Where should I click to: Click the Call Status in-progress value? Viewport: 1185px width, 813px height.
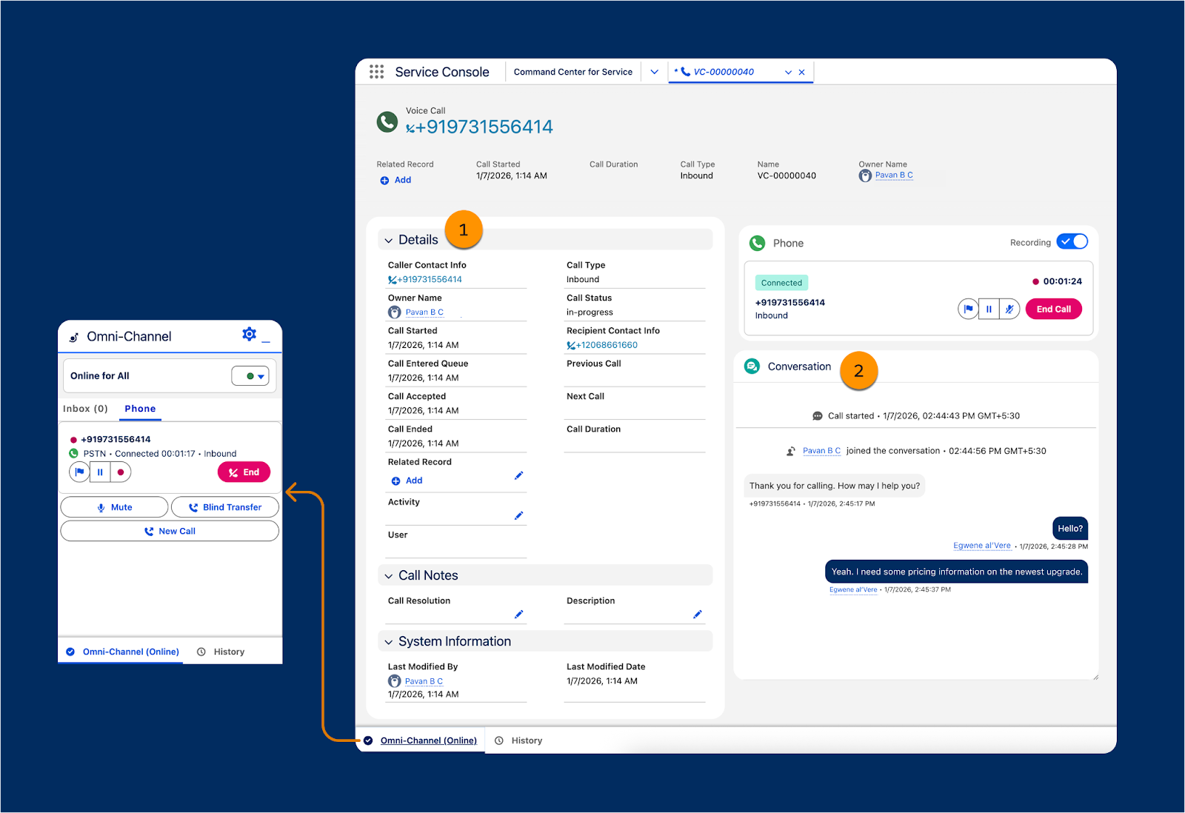click(590, 312)
